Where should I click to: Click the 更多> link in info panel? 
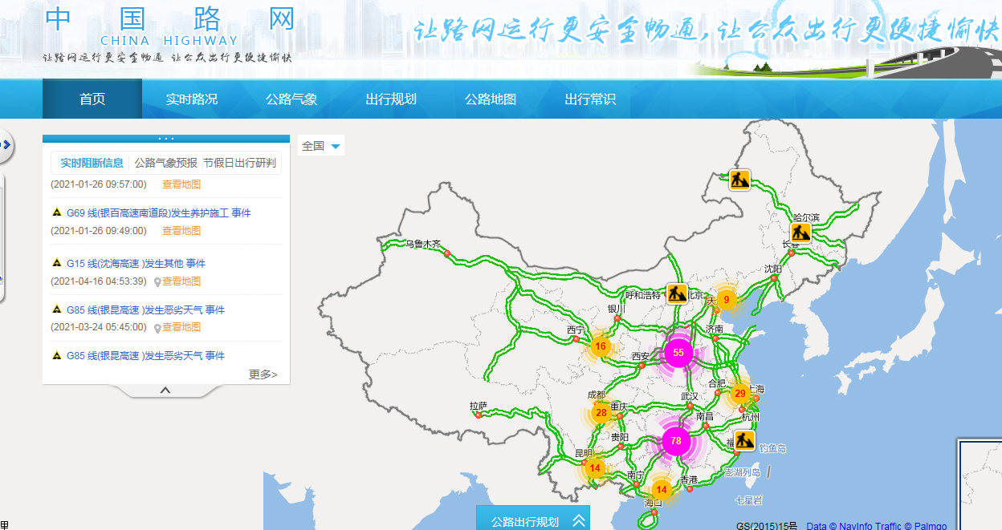pos(263,374)
